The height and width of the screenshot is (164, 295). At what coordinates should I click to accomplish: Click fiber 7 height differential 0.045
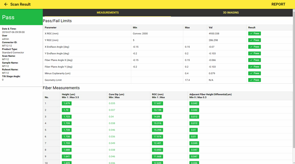pos(194,143)
